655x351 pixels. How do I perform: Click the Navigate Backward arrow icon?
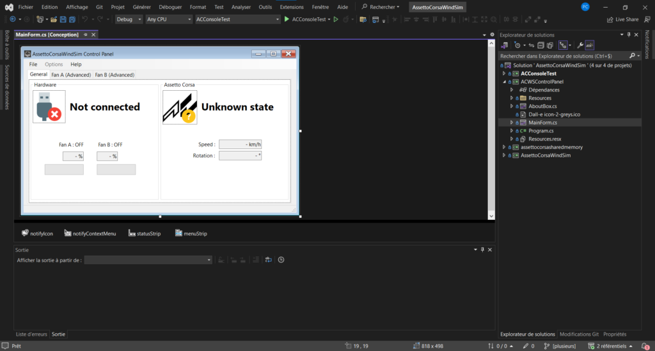(13, 19)
